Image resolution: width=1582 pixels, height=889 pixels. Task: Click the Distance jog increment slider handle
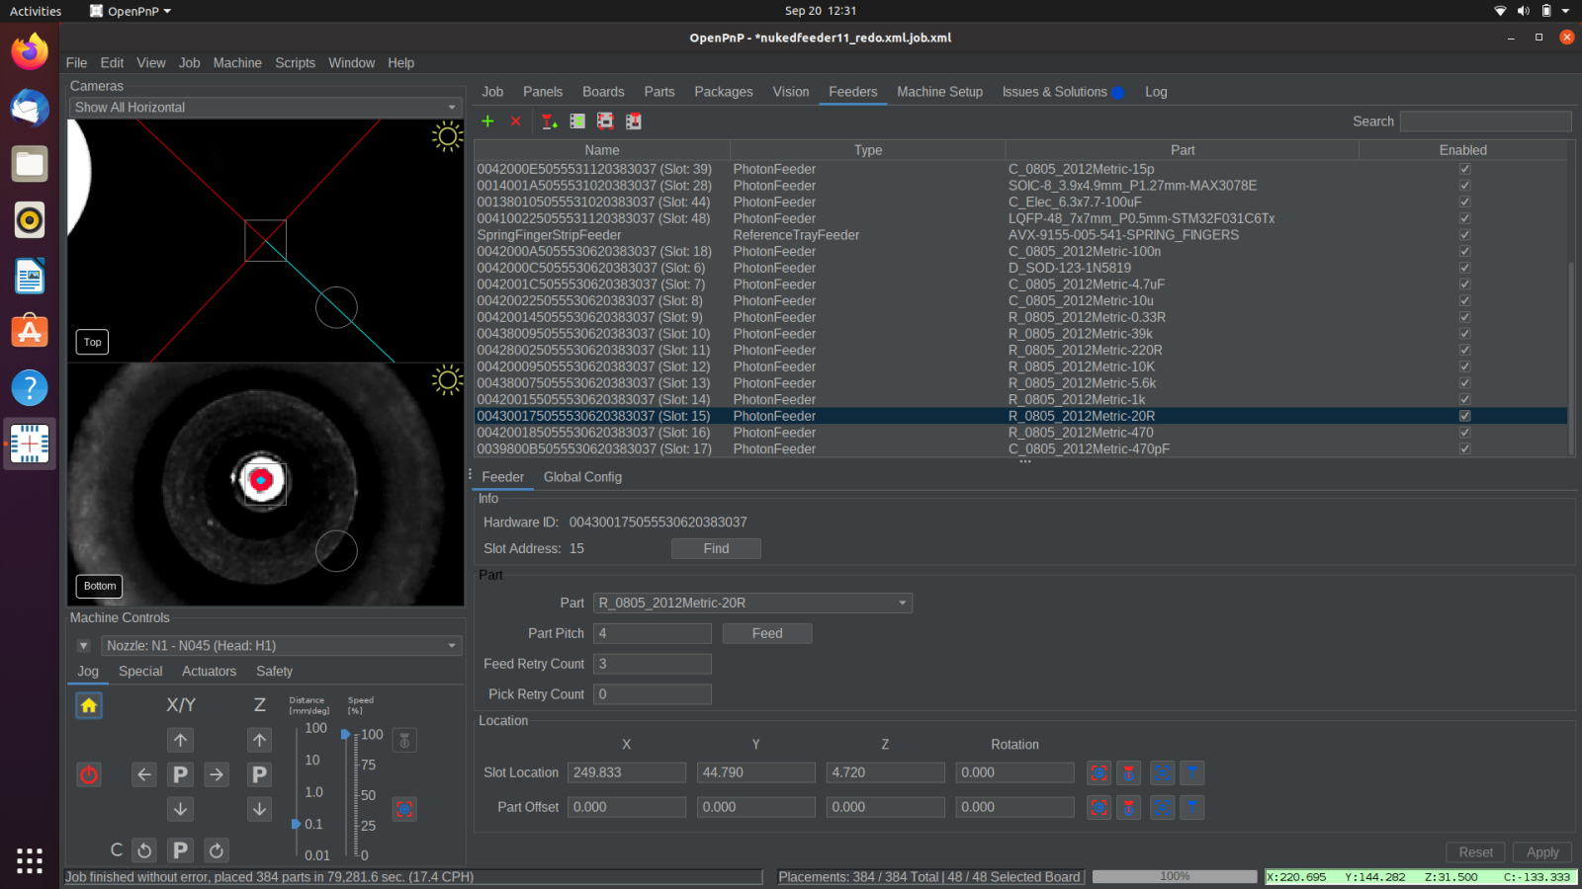tap(296, 824)
